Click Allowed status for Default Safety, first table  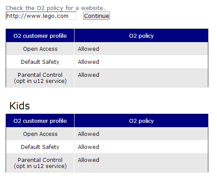tap(88, 62)
